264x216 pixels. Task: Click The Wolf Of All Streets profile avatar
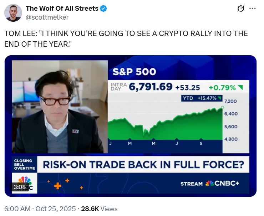13,13
